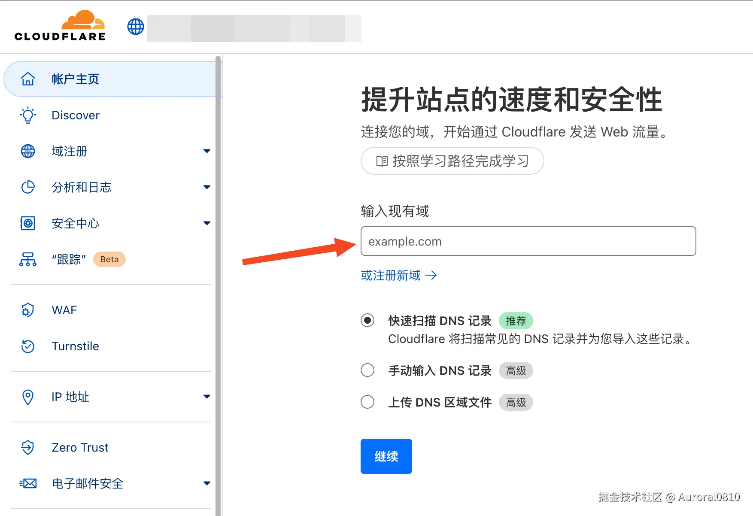Expand the IP 地址 sidebar section
This screenshot has width=753, height=516.
point(207,397)
